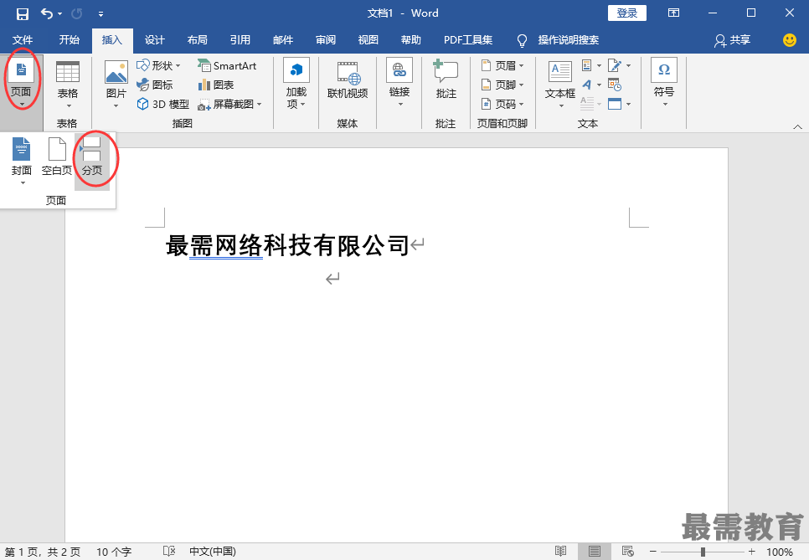
Task: Collapse the ribbon with the chevron
Action: (797, 126)
